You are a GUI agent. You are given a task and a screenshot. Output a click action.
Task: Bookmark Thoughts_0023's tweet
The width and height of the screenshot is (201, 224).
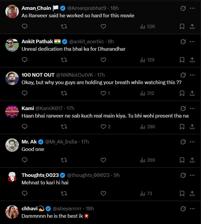click(182, 194)
